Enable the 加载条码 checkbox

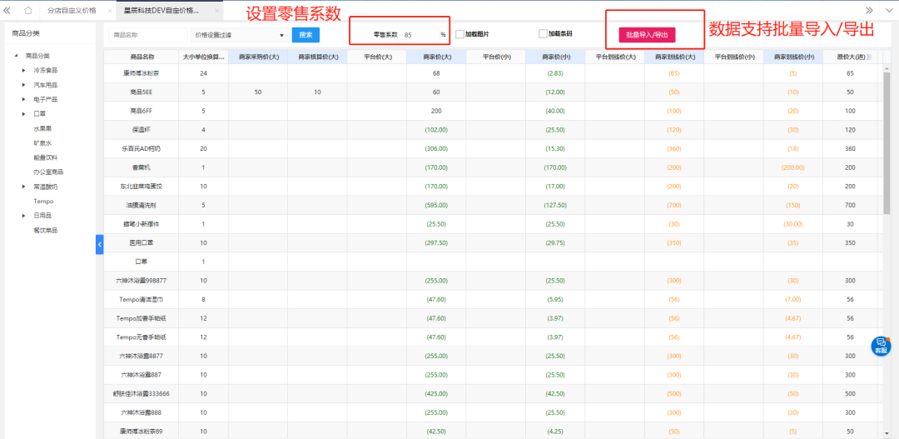(543, 34)
